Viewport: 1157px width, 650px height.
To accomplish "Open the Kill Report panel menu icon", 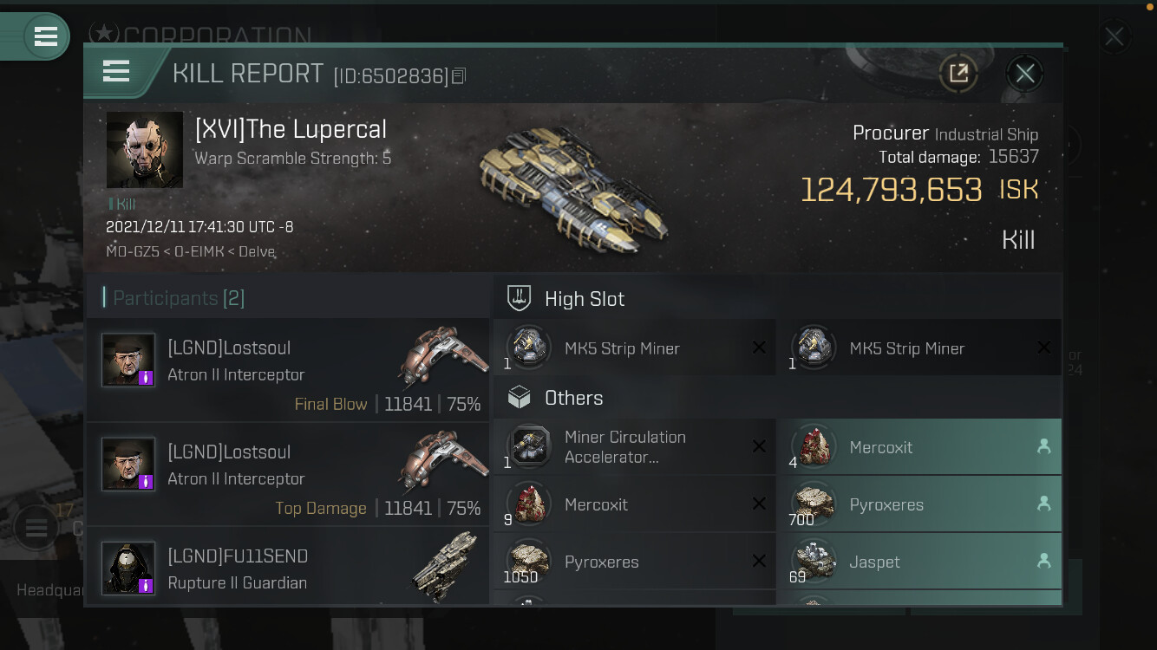I will pos(116,71).
